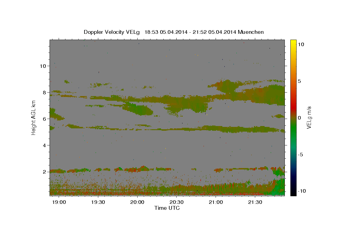Click the height axis label 8
352x235 pixels.
point(44,92)
